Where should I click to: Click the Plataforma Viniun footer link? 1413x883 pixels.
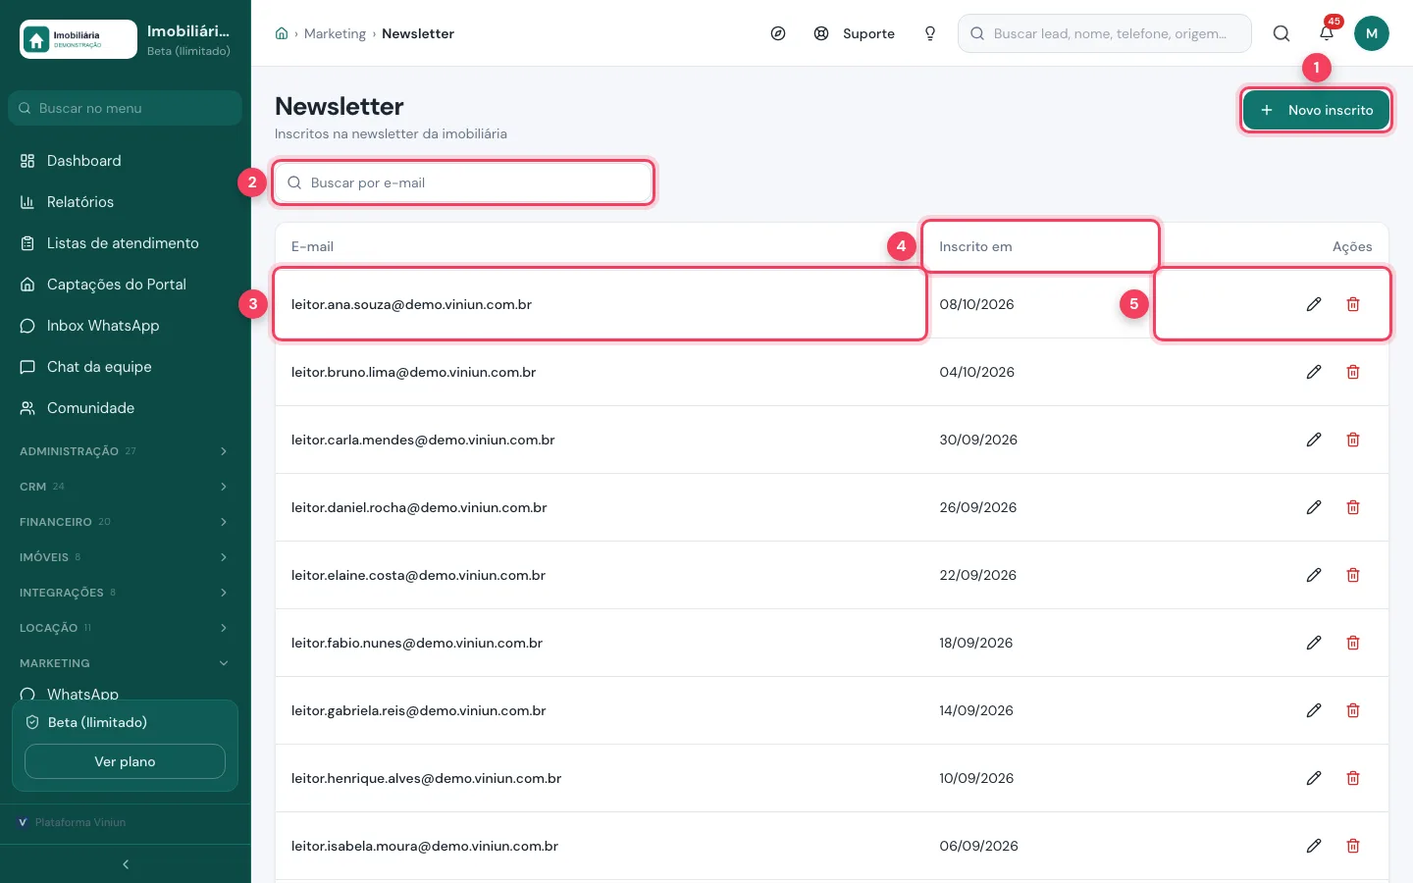tap(72, 822)
